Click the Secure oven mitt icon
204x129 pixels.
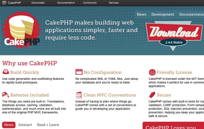point(152,95)
